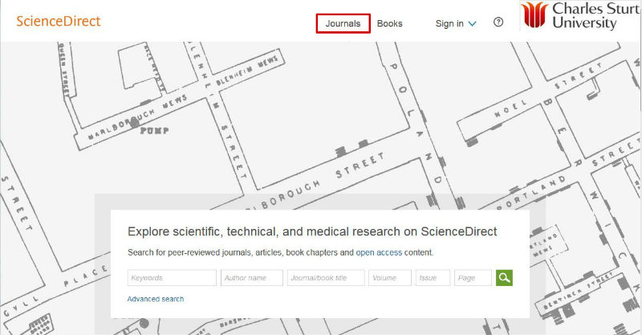The image size is (642, 335).
Task: Click the green magnifier search button
Action: pos(504,278)
